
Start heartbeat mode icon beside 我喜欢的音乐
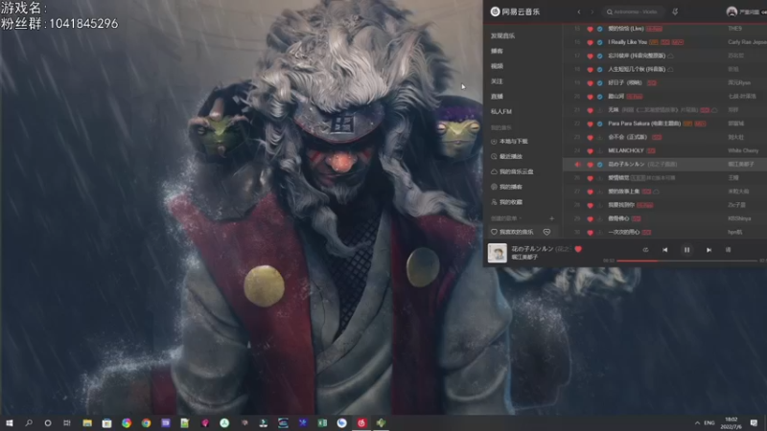pyautogui.click(x=546, y=232)
